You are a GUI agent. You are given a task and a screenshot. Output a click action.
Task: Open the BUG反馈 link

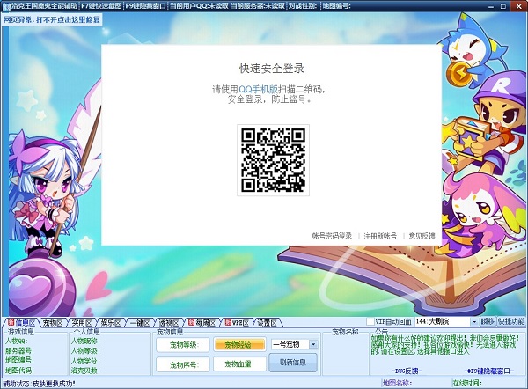point(407,371)
